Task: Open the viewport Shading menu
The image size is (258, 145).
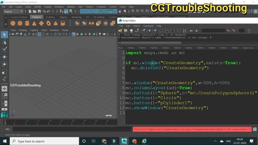Action: coord(23,30)
